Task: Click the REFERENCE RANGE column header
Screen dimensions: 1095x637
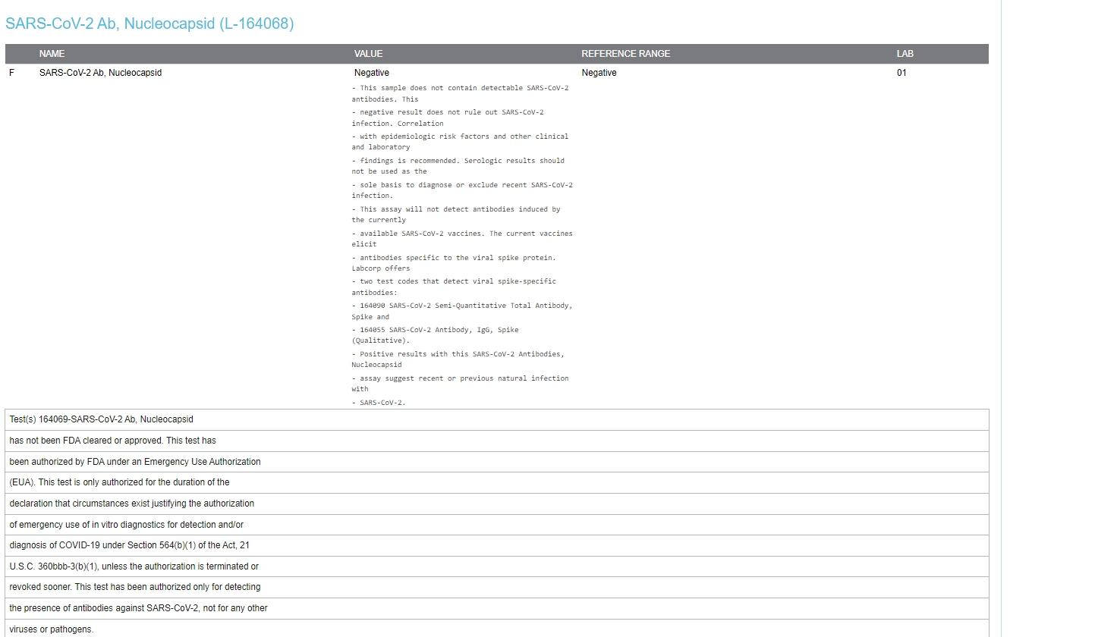Action: click(626, 54)
